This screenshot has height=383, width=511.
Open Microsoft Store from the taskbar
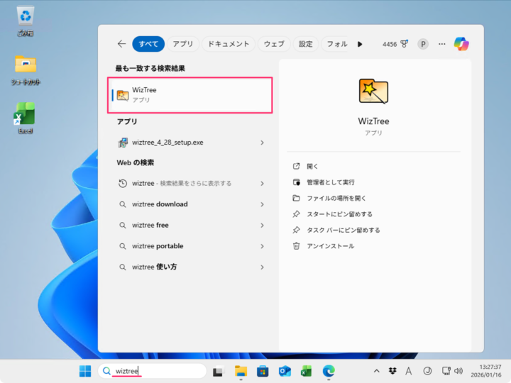[263, 371]
